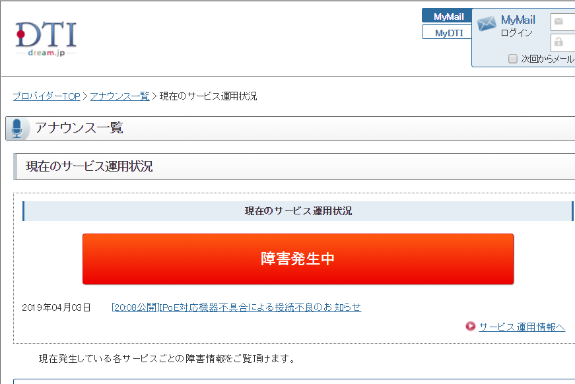Click the microphone announcement icon
575x384 pixels.
pos(17,129)
